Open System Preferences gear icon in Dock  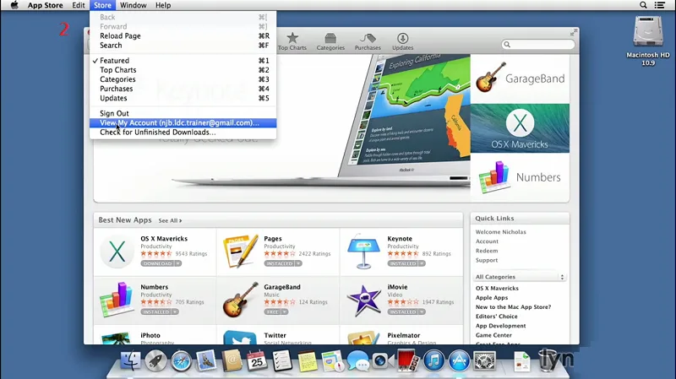[484, 360]
